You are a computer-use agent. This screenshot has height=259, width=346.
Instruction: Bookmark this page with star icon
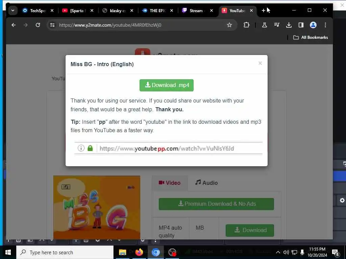229,25
